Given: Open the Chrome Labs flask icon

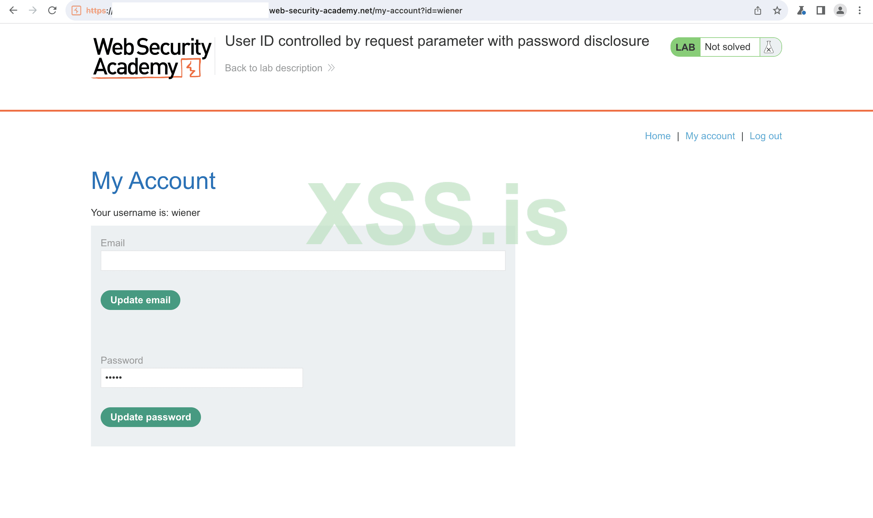Looking at the screenshot, I should (801, 11).
